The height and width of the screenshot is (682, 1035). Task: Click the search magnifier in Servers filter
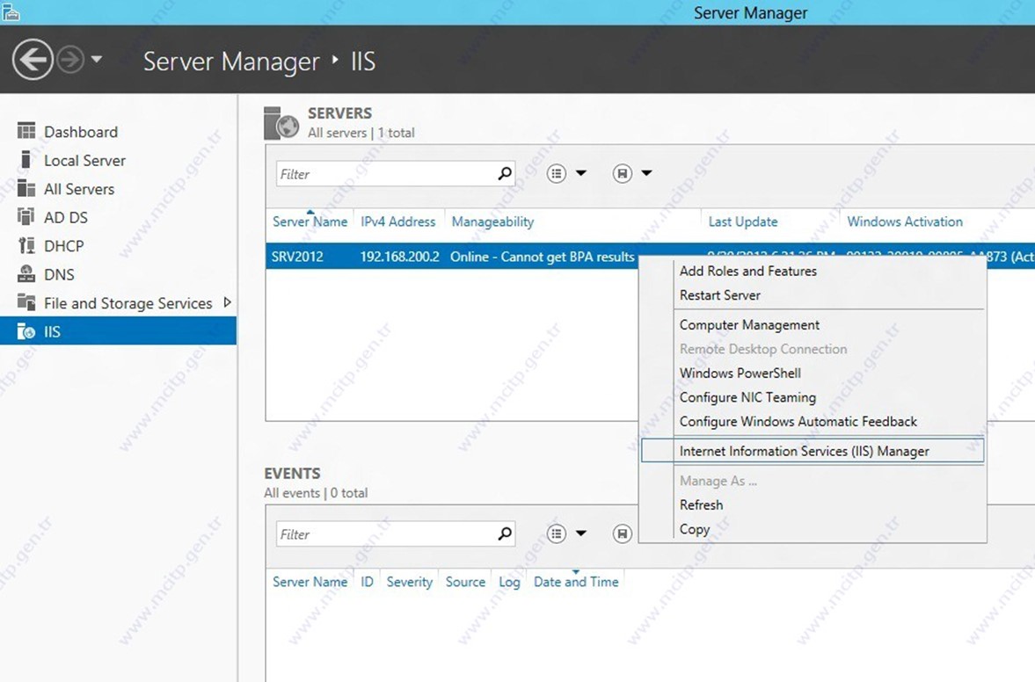(x=504, y=173)
